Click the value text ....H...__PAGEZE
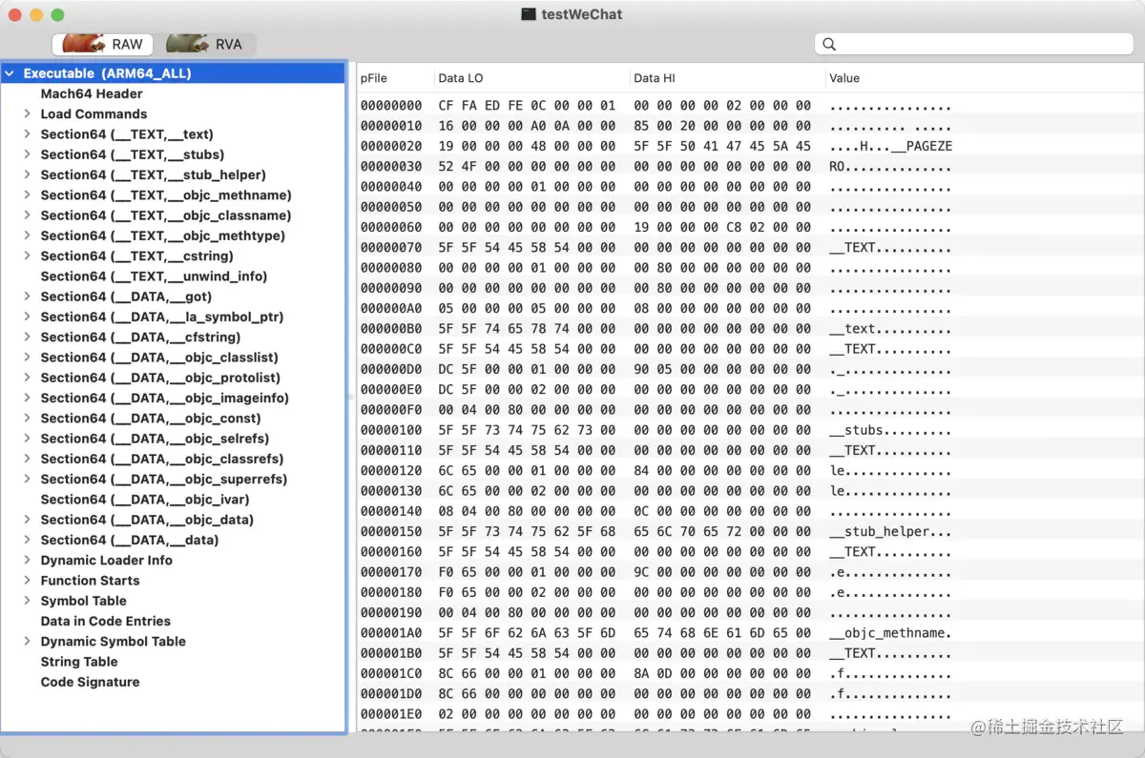Screen dimensions: 1145x758 pos(890,147)
